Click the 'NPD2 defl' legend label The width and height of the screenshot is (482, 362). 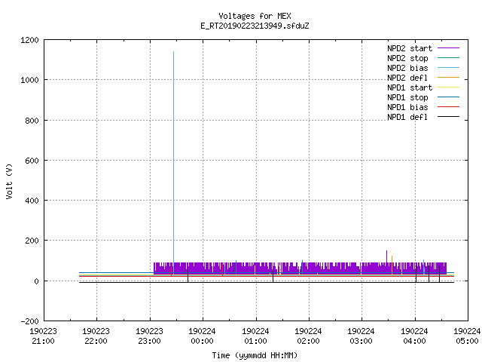pos(407,78)
